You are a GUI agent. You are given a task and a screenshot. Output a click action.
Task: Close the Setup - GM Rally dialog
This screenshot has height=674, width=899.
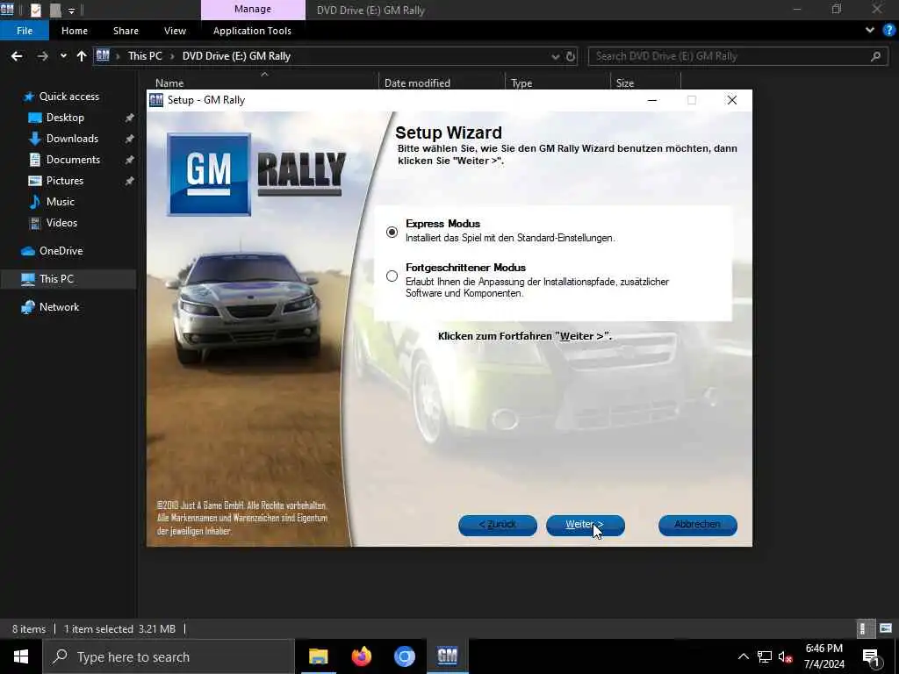[731, 100]
